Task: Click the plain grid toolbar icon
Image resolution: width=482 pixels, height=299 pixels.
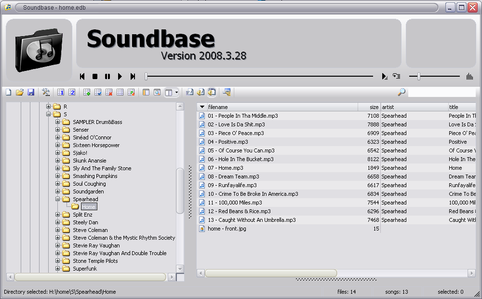Action: pyautogui.click(x=120, y=92)
